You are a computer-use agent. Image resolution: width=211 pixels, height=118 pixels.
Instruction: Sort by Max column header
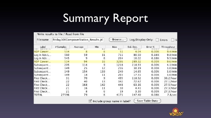pos(114,47)
